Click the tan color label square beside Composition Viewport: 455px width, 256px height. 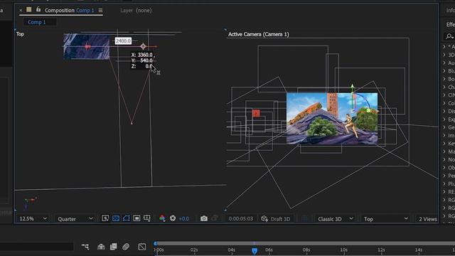click(x=29, y=9)
